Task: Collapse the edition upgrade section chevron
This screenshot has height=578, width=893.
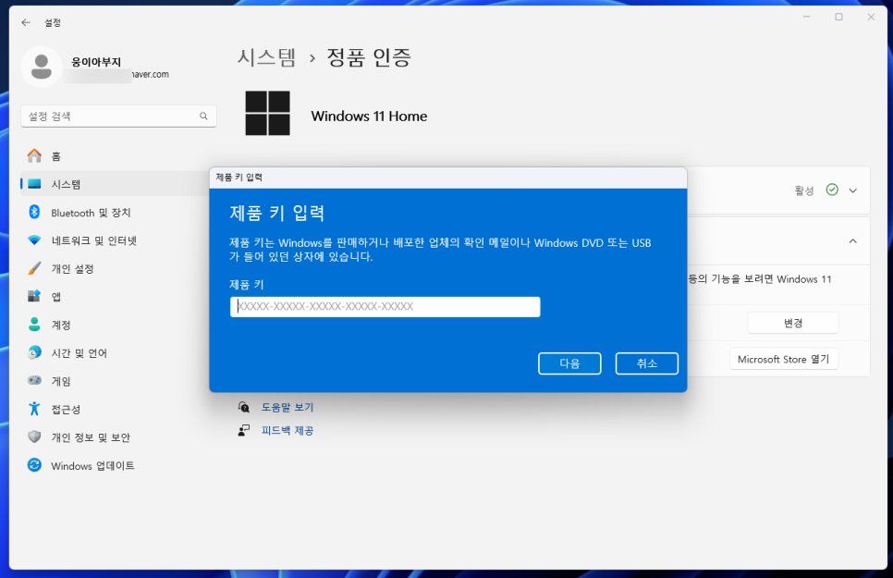Action: pyautogui.click(x=852, y=241)
